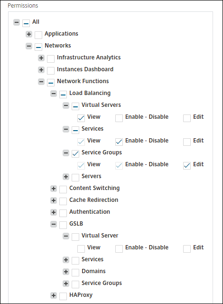Check Content Switching checkbox
This screenshot has height=304, width=223.
[63, 190]
